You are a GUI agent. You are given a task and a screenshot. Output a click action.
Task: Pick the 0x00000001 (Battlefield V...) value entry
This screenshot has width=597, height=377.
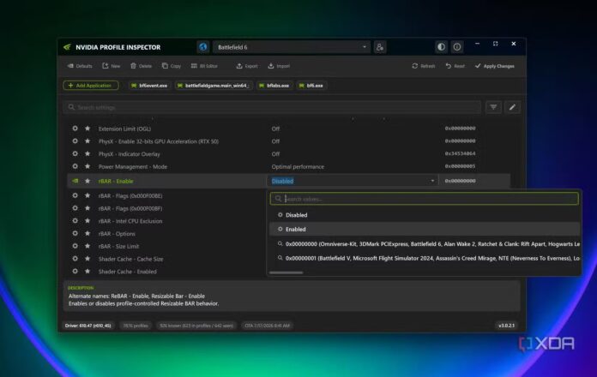tap(425, 258)
